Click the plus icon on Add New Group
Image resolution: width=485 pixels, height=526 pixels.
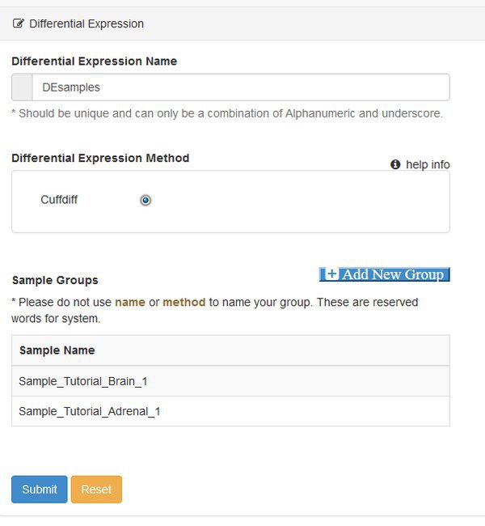tap(331, 274)
